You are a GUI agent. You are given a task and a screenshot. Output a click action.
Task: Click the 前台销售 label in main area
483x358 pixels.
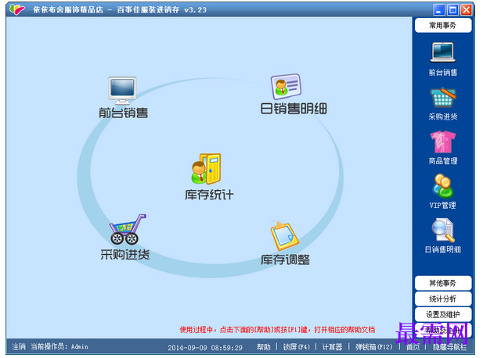click(123, 113)
